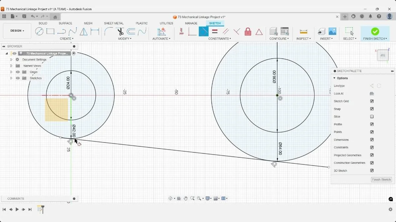Apply the Coincident constraint
Screen dimensions: 396x222
pyautogui.click(x=192, y=32)
